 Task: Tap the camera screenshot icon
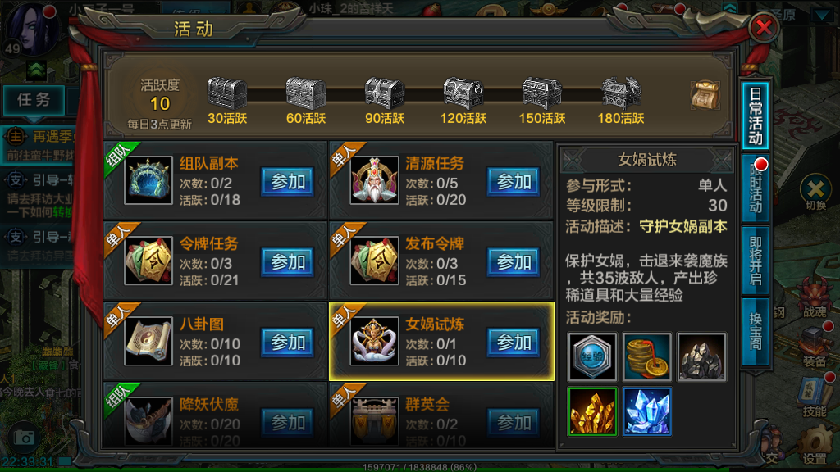pyautogui.click(x=24, y=438)
